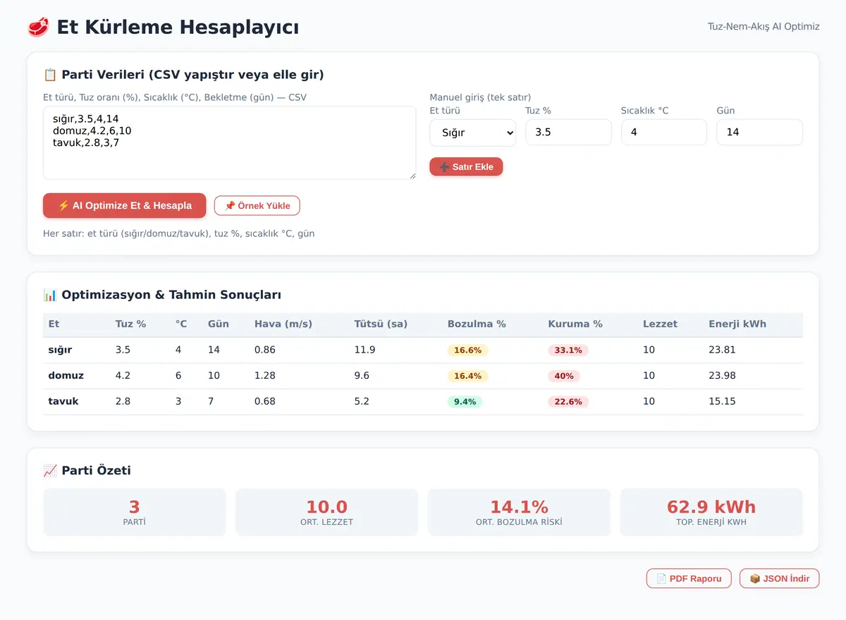Click smoke hours value 11.9

tap(364, 350)
